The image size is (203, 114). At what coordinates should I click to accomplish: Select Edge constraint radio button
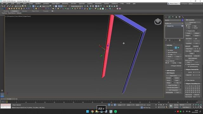(193, 26)
